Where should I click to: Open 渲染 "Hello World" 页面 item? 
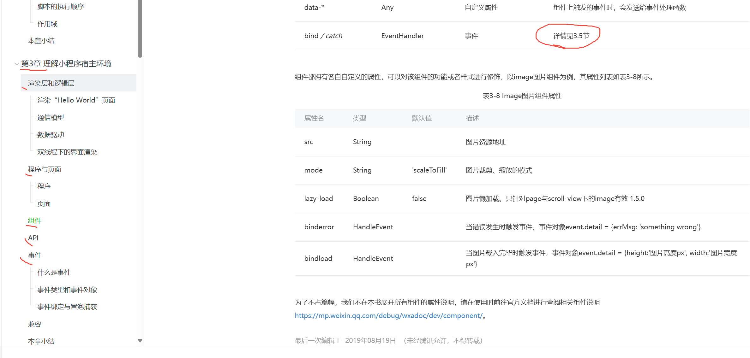coord(76,100)
